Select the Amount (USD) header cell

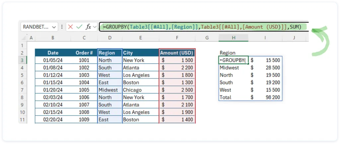(177, 53)
